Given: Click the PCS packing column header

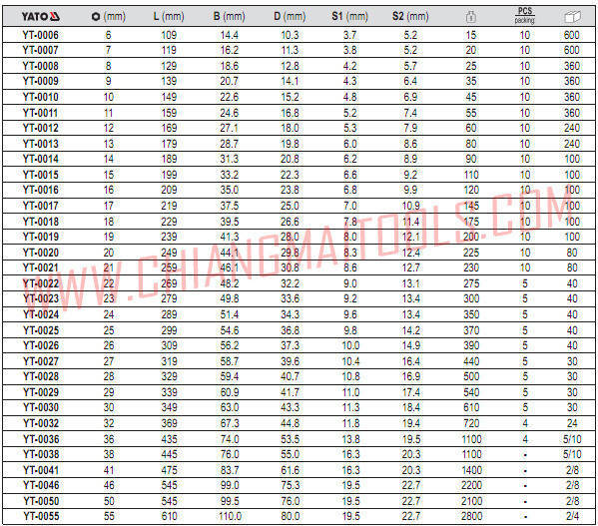Looking at the screenshot, I should [x=525, y=15].
